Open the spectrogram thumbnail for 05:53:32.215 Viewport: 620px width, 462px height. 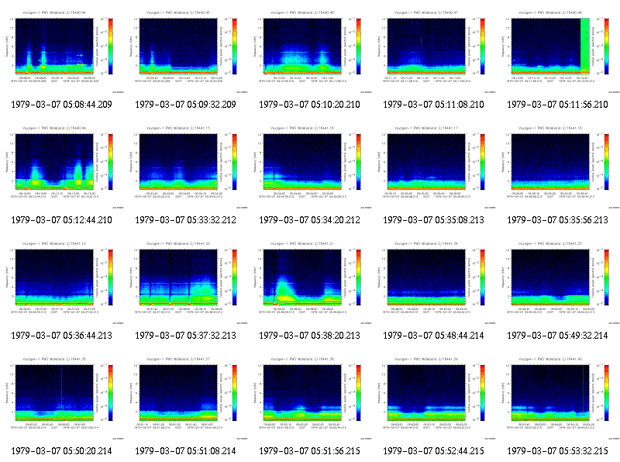(x=558, y=398)
